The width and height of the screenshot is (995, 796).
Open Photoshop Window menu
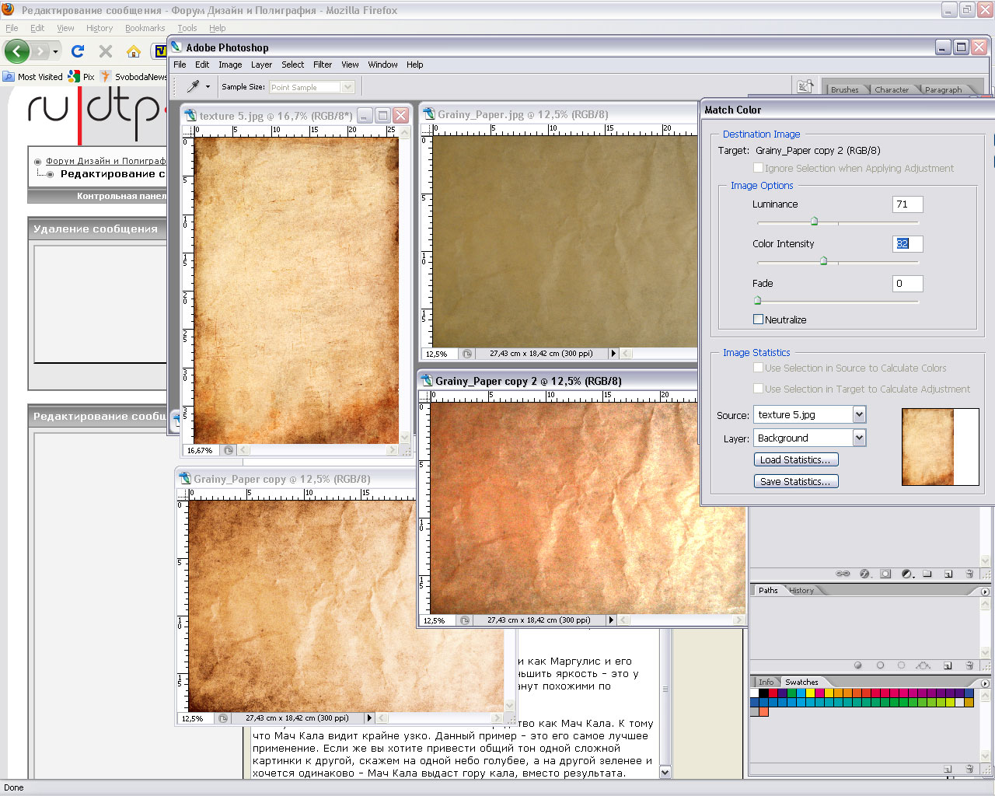pos(382,65)
